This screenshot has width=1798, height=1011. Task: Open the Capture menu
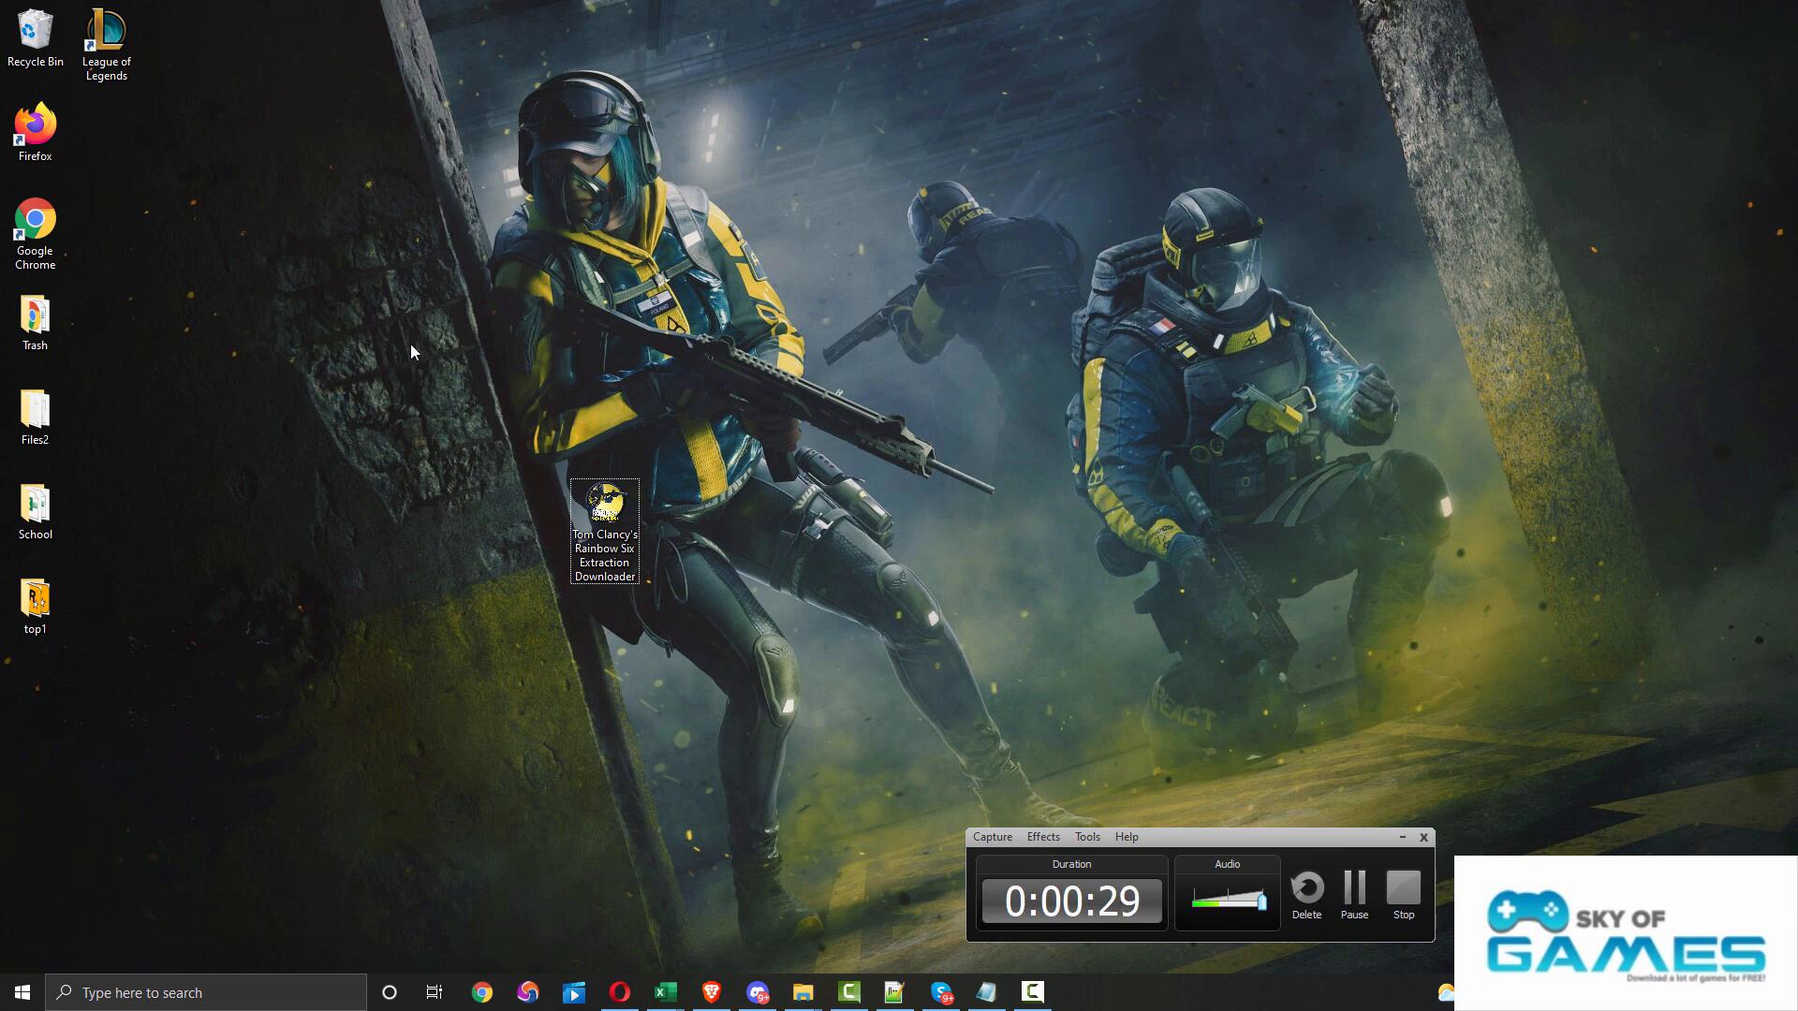click(x=992, y=837)
